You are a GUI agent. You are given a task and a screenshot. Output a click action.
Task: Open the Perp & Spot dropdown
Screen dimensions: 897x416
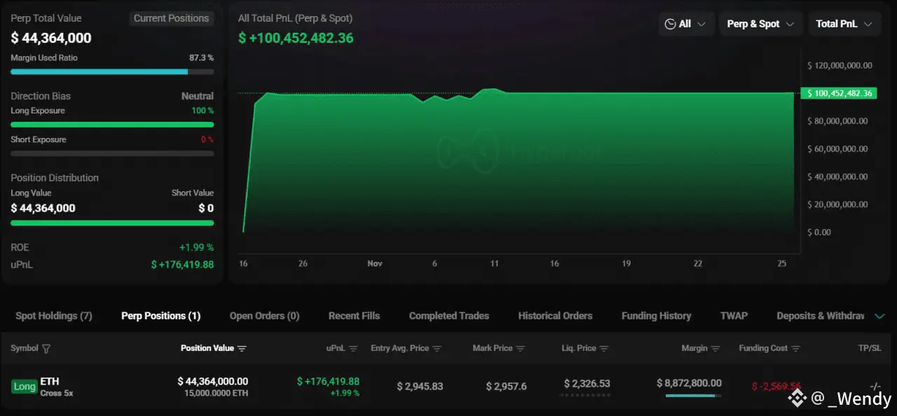[x=760, y=24]
